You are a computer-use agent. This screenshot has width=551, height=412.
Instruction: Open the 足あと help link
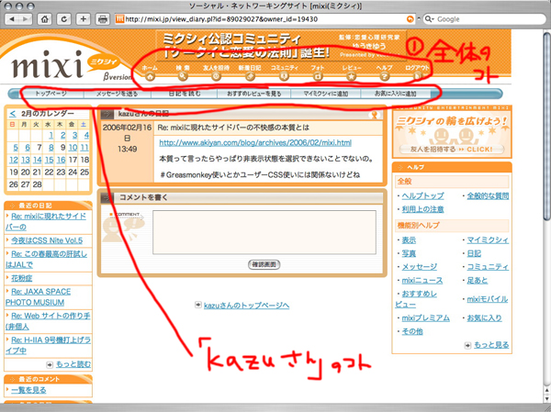click(478, 280)
